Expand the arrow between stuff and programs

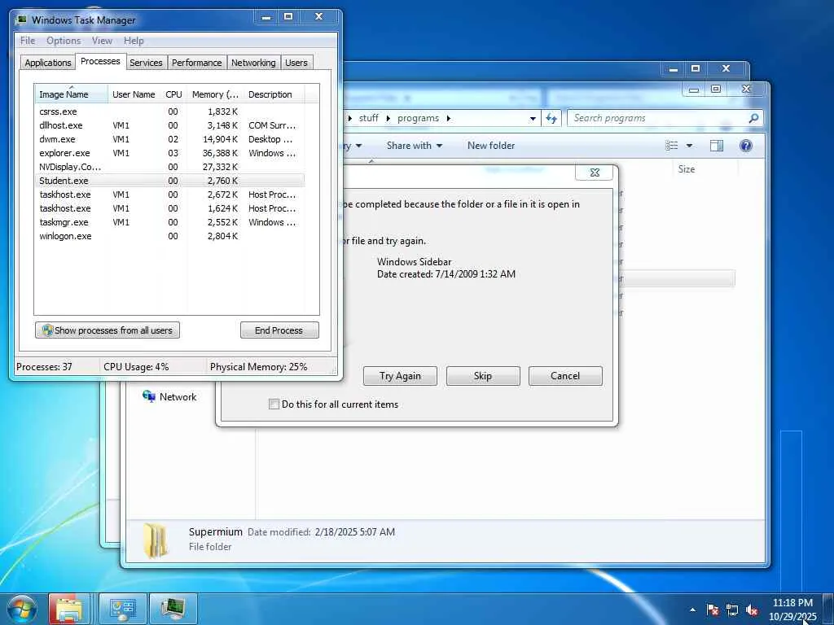tap(388, 119)
